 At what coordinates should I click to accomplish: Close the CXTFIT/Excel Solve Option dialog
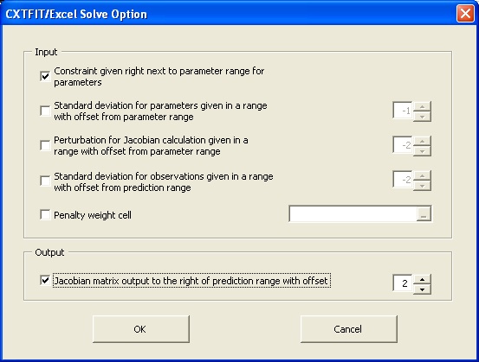[465, 14]
